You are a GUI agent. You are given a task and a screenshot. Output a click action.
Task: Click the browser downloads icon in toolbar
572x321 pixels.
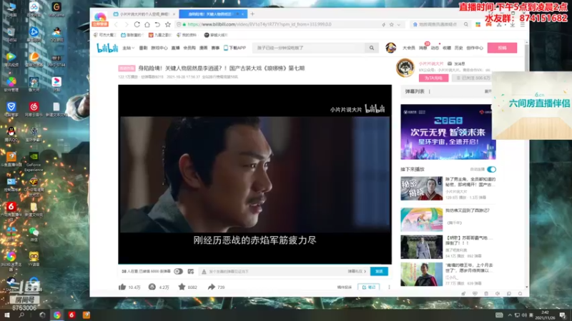click(513, 24)
